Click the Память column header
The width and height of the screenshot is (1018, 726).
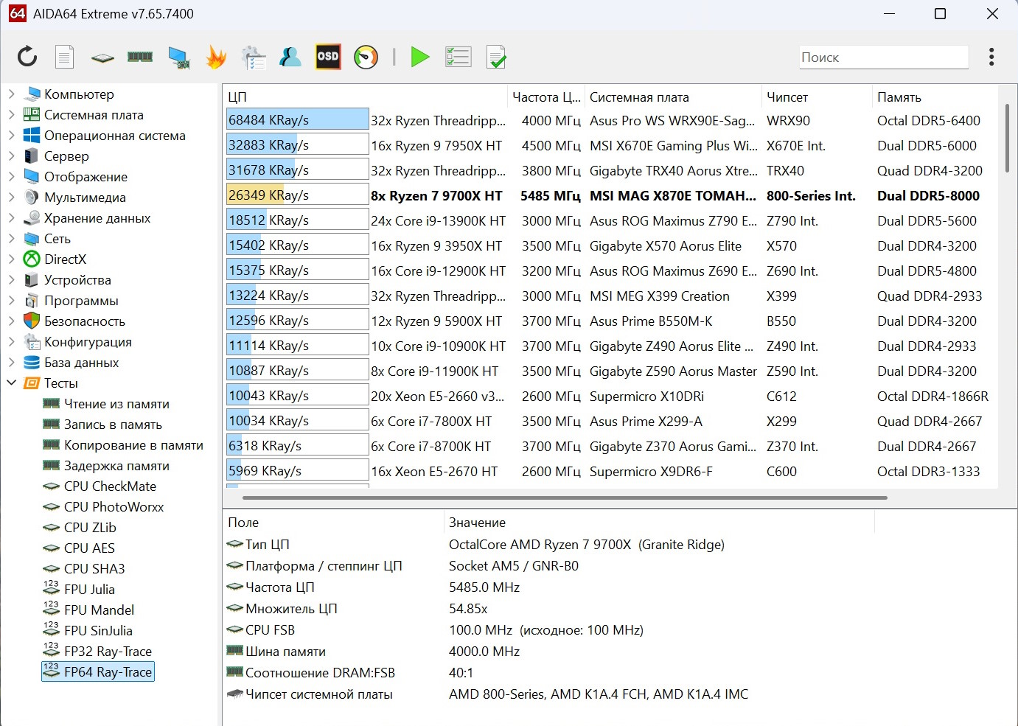(899, 97)
